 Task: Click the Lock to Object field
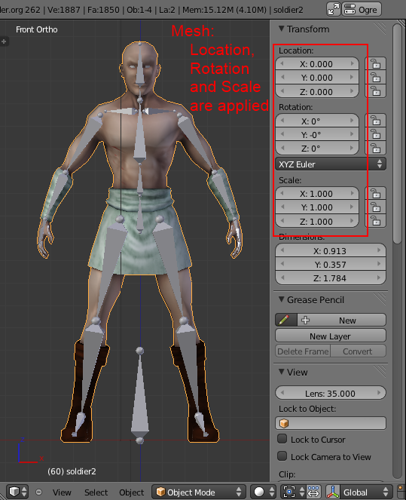pos(331,423)
